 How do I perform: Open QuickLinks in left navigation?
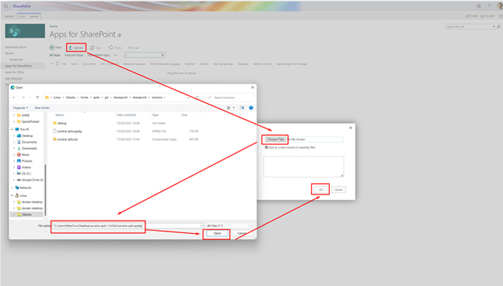[x=16, y=59]
